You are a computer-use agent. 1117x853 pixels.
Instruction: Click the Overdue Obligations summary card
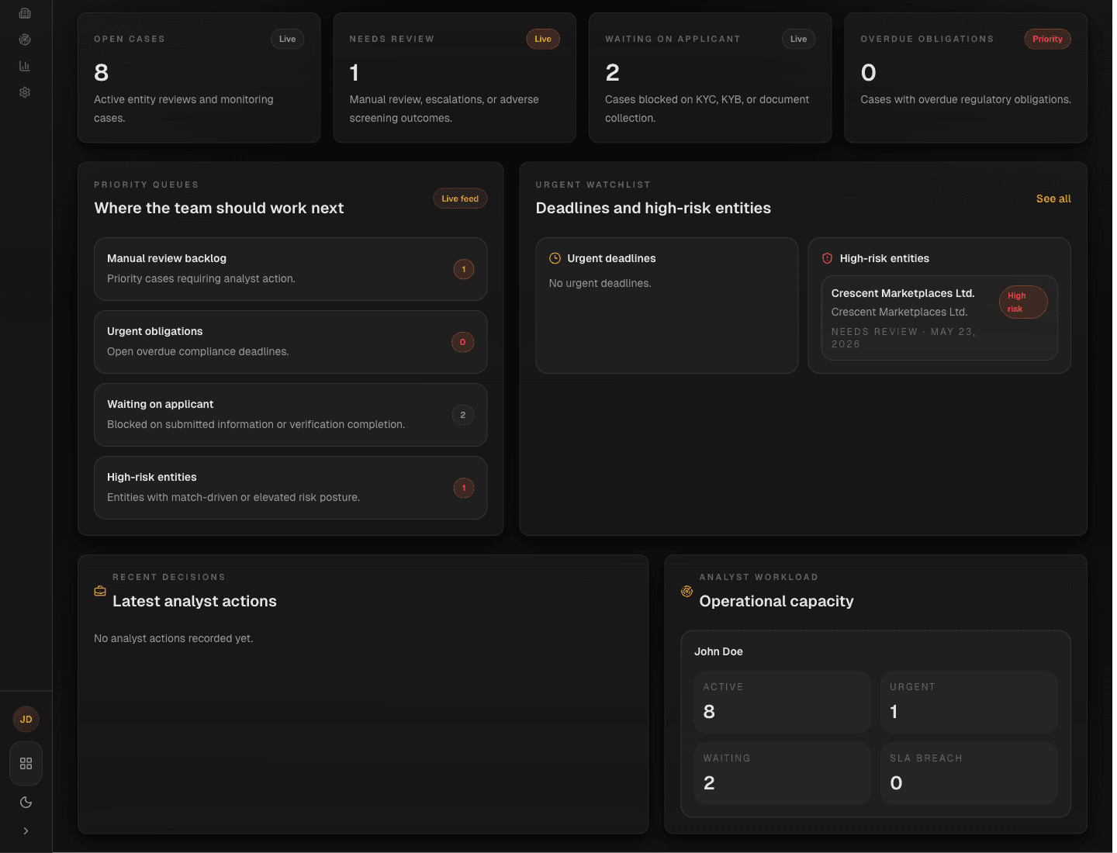point(966,78)
